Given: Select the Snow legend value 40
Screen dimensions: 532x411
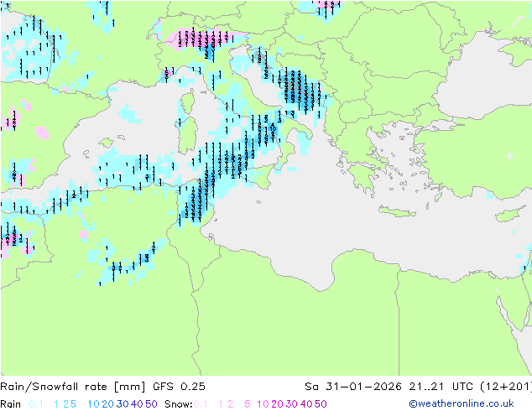Looking at the screenshot, I should pos(306,404).
